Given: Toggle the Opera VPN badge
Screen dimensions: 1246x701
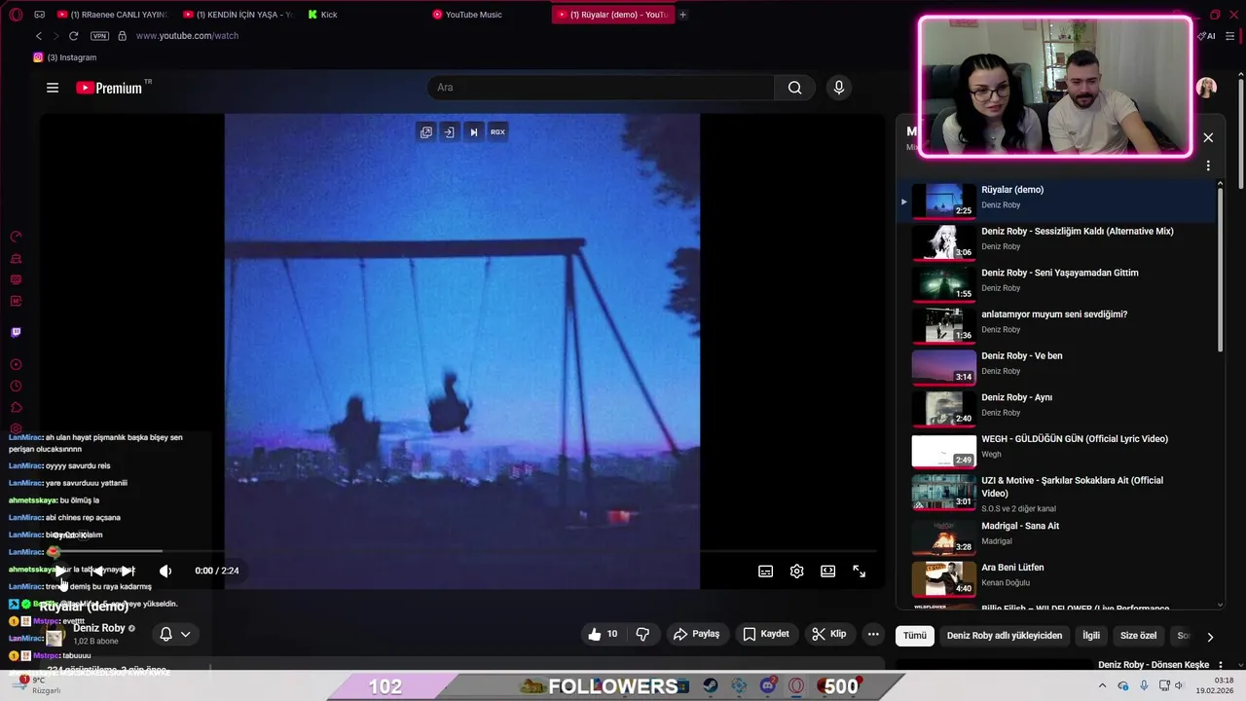Looking at the screenshot, I should [99, 36].
